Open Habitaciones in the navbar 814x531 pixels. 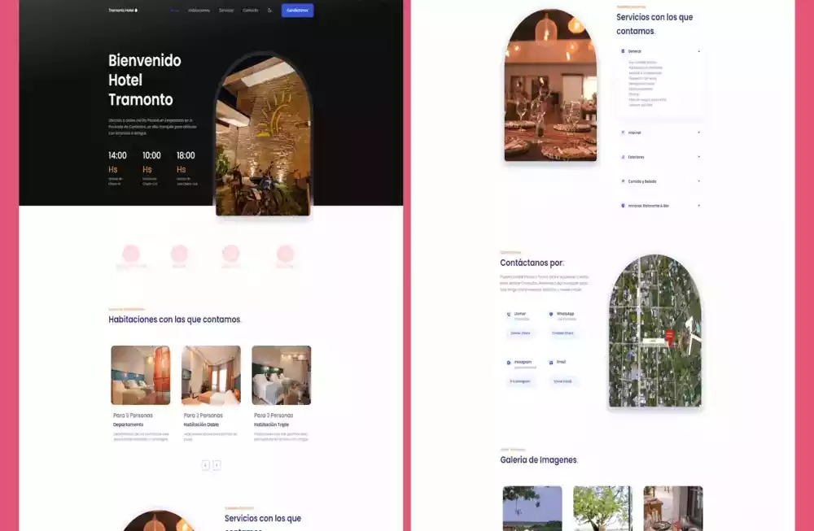(x=199, y=11)
